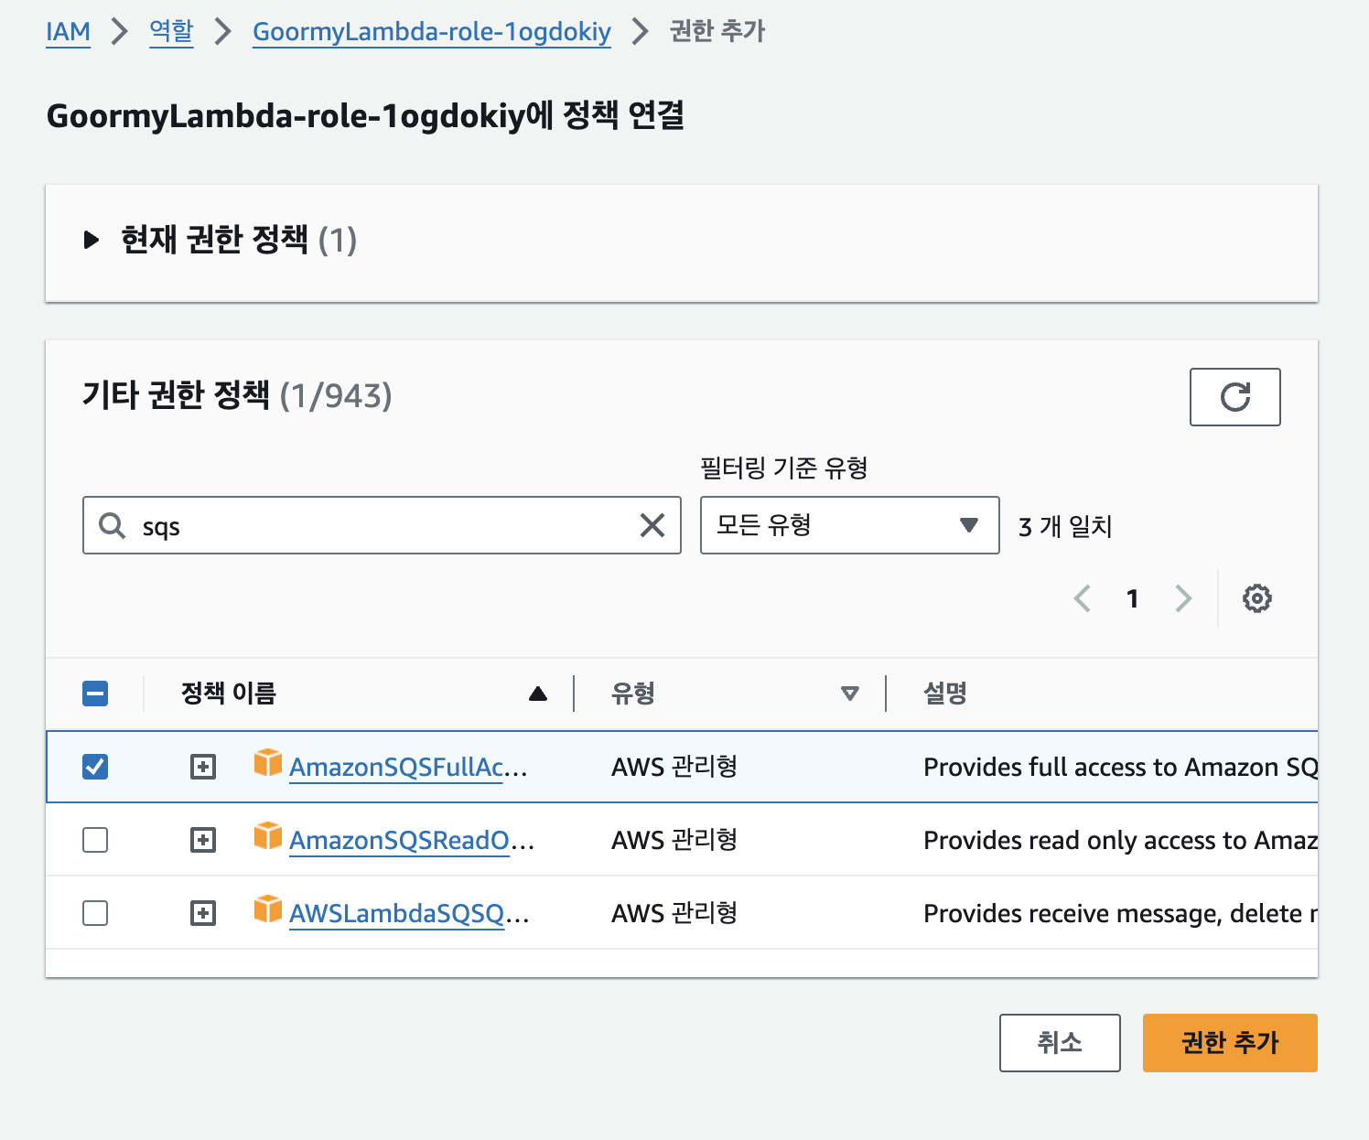Expand AmazonSQSFullAccess policy details
This screenshot has width=1369, height=1140.
tap(203, 767)
